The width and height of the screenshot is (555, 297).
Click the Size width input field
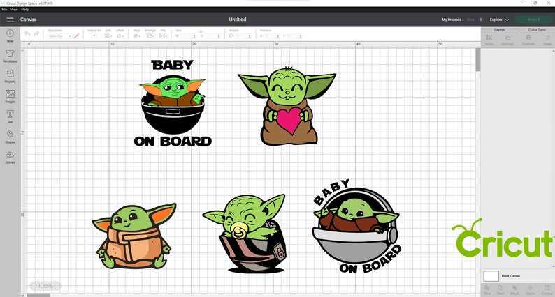(186, 36)
